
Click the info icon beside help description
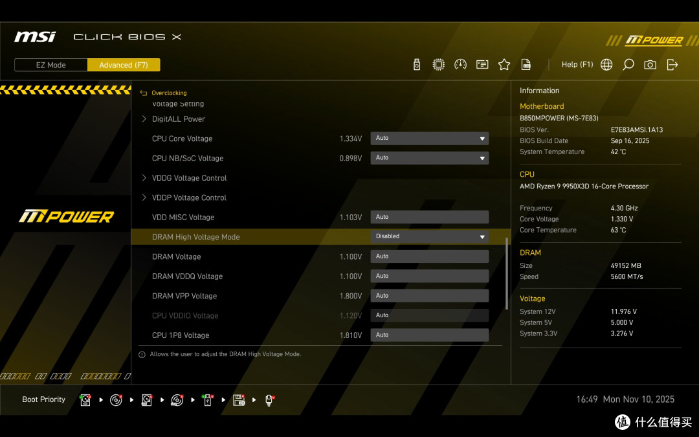(x=142, y=355)
